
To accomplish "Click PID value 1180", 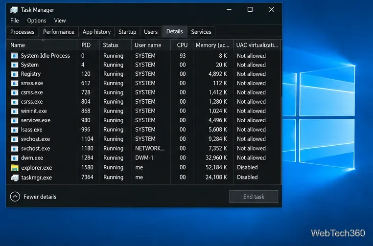I will [x=87, y=148].
